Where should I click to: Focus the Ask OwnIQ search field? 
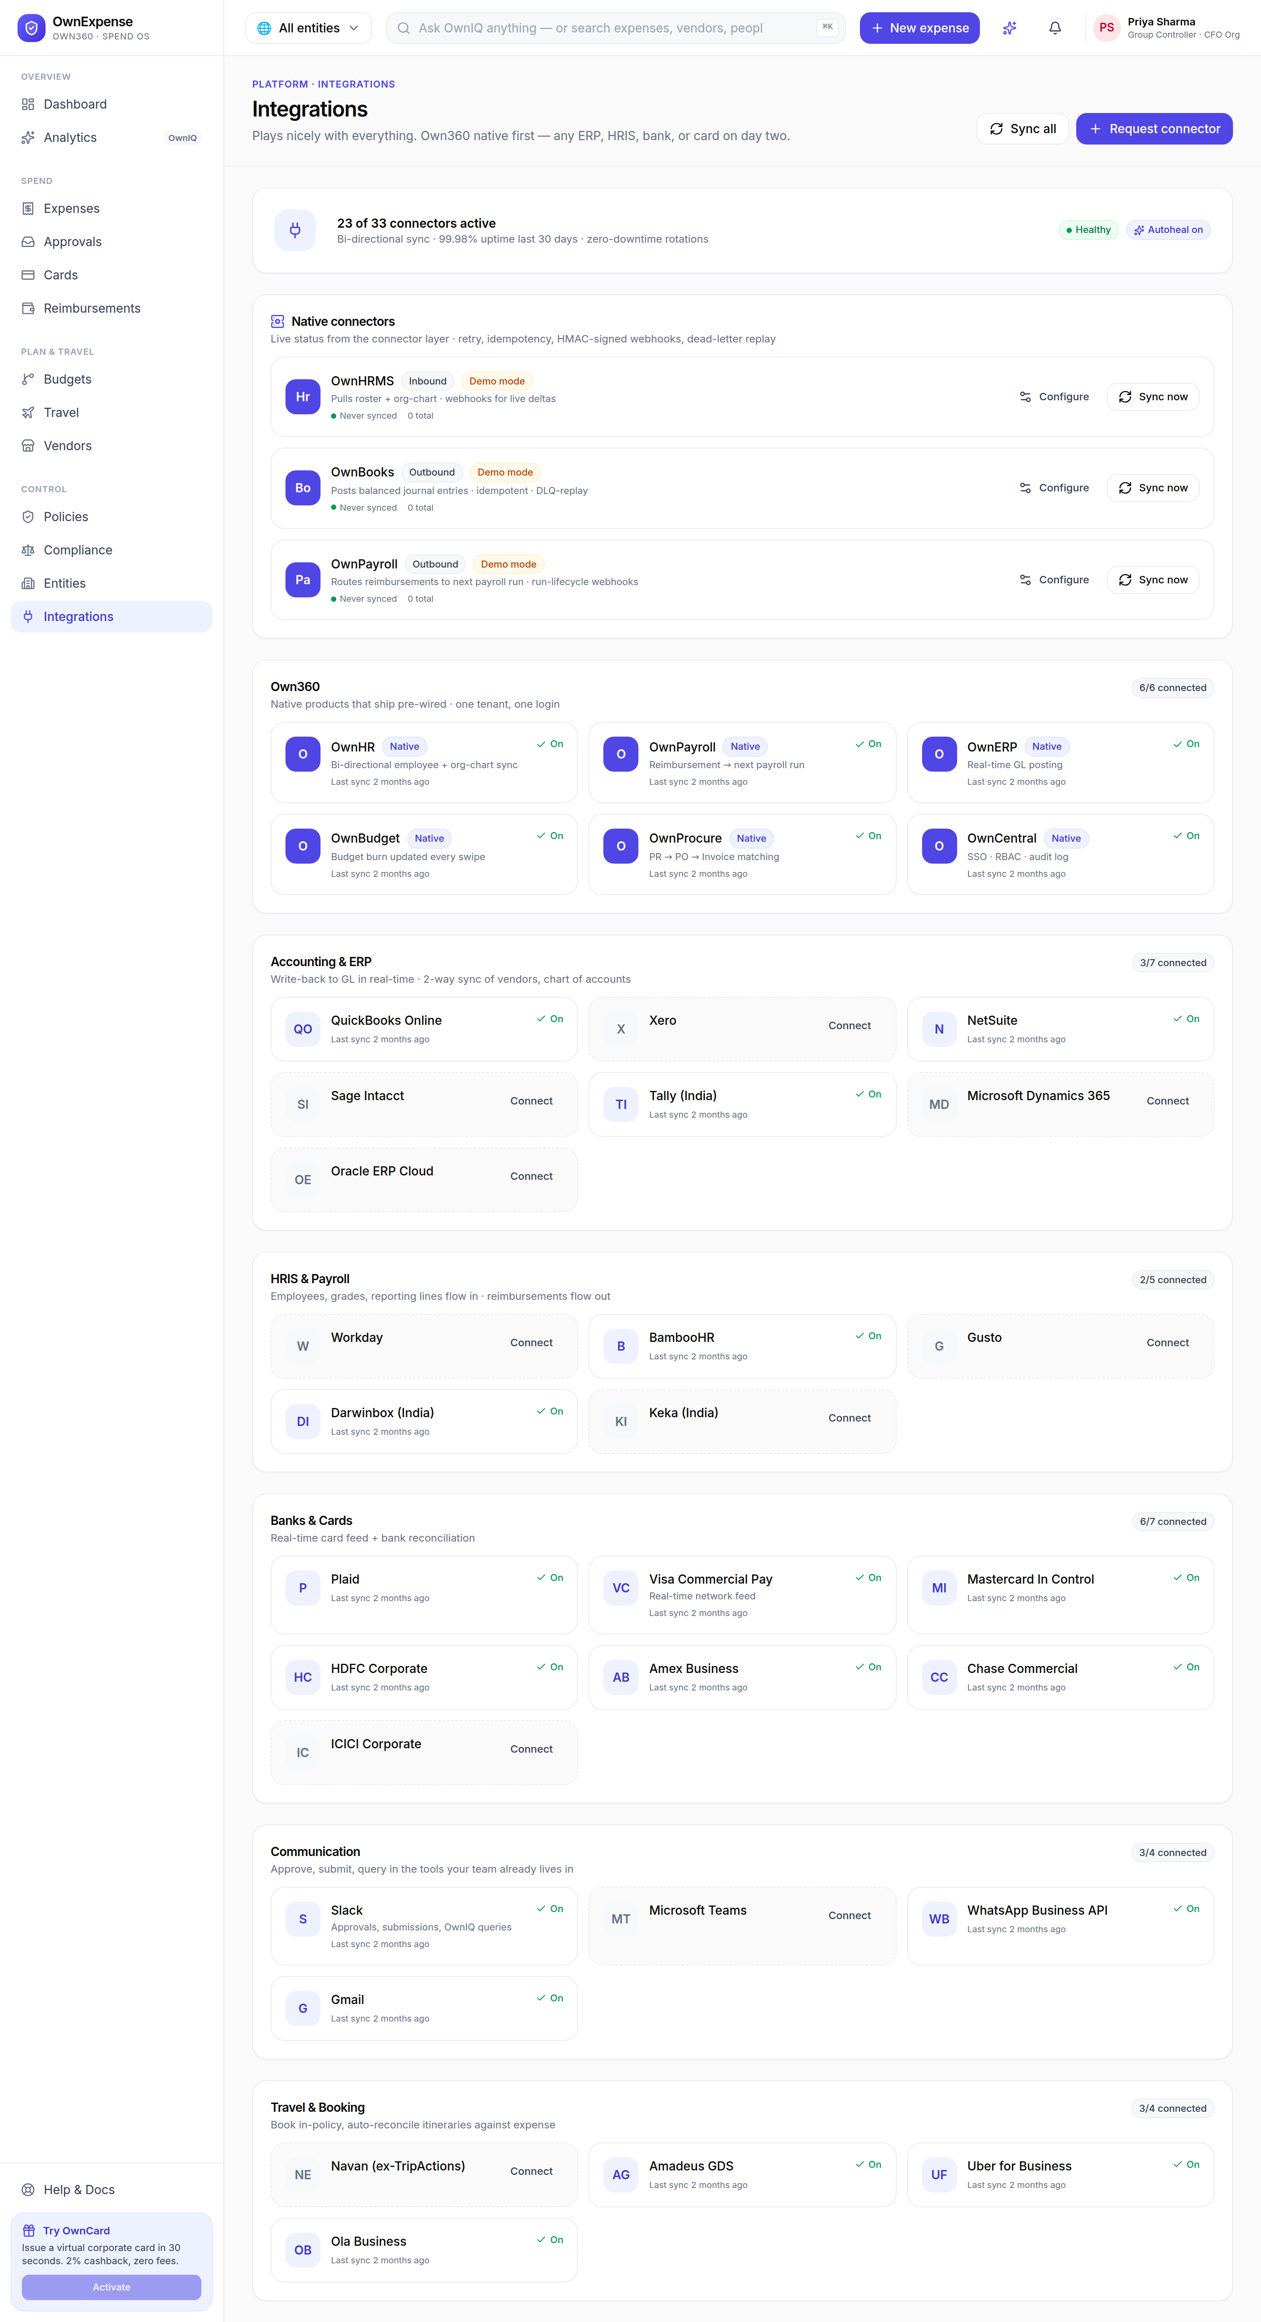click(616, 28)
